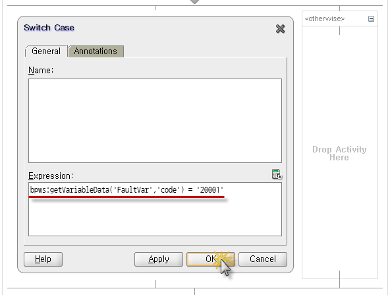Click the Expression: field label
Image resolution: width=390 pixels, height=295 pixels.
[x=51, y=176]
